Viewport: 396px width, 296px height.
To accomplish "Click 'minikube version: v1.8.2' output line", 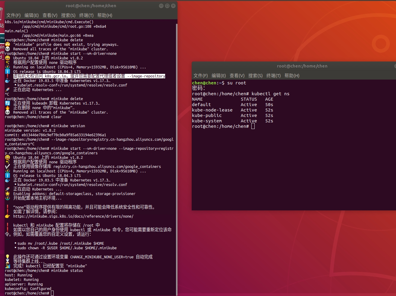I will 30,131.
